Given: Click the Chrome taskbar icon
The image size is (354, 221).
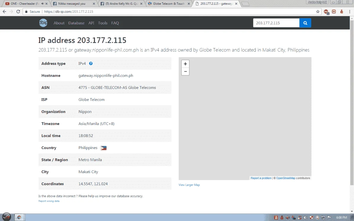Looking at the screenshot, I should coord(19,217).
